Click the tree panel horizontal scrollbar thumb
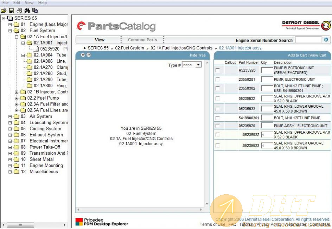The height and width of the screenshot is (229, 332). point(20,225)
